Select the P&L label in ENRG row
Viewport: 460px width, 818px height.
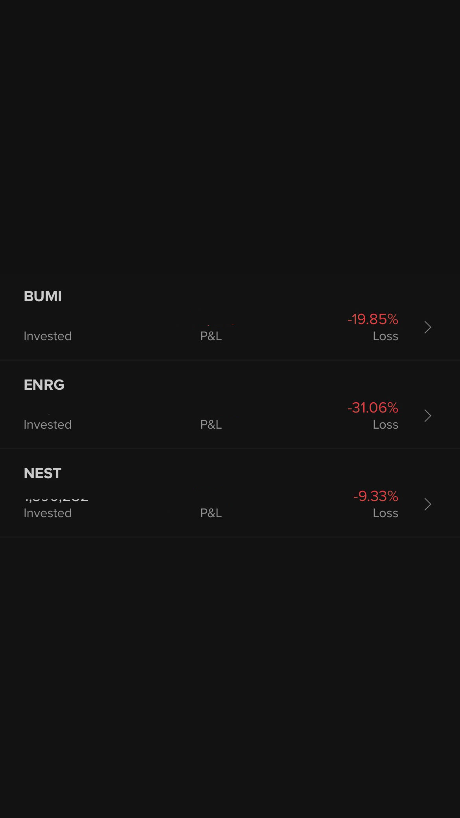[211, 425]
